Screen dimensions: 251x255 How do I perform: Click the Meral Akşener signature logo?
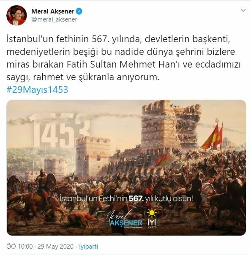point(119,219)
